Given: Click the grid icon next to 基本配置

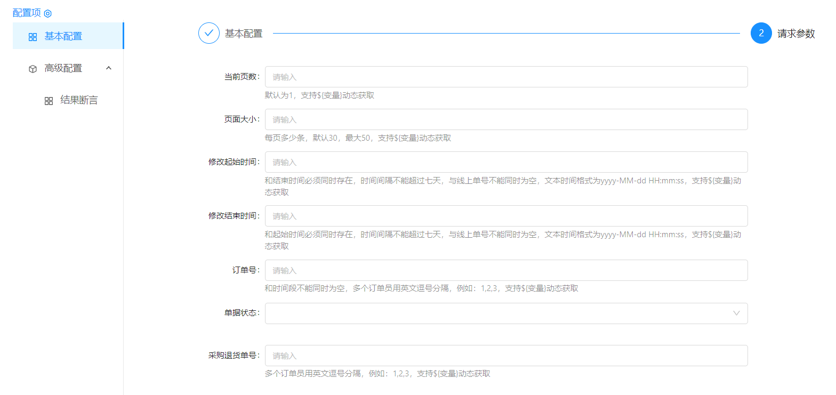Looking at the screenshot, I should coord(33,37).
